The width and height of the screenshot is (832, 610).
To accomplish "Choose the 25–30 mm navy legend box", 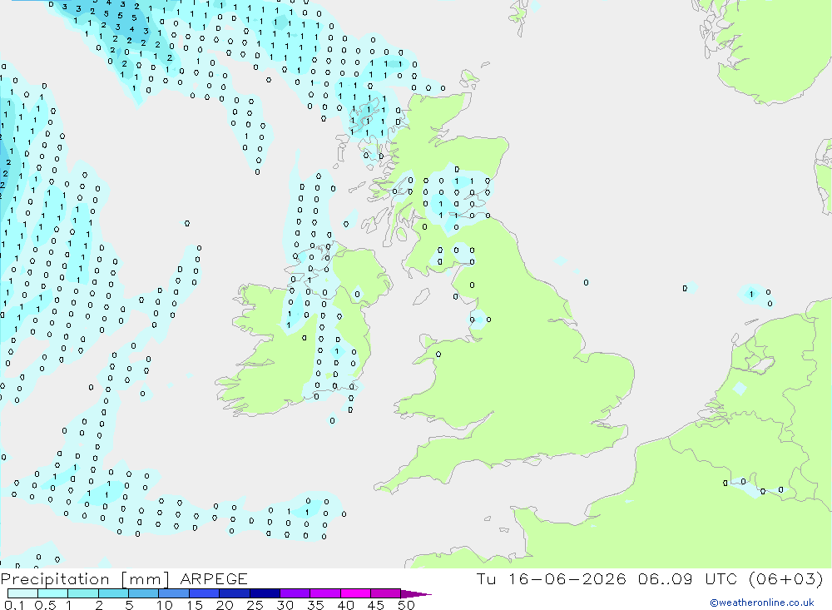I will pyautogui.click(x=265, y=593).
